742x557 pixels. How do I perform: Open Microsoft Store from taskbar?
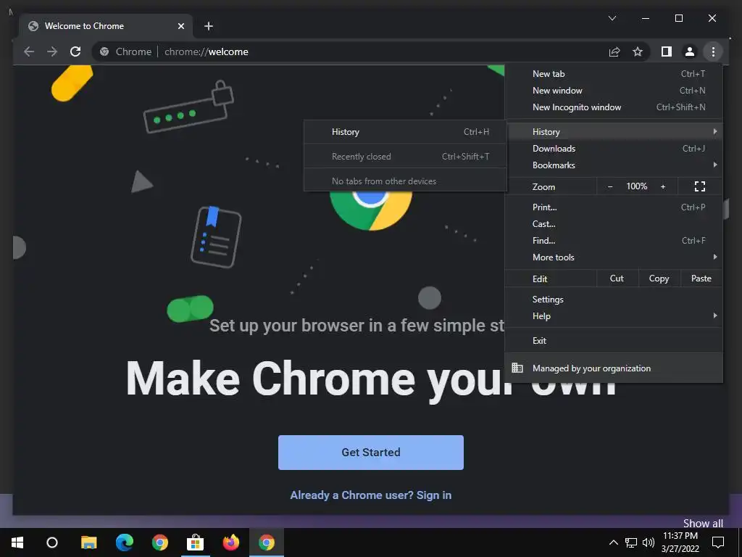click(195, 542)
